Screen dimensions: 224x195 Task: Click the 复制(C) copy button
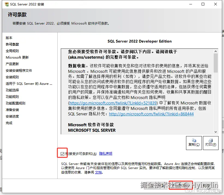[194, 143]
